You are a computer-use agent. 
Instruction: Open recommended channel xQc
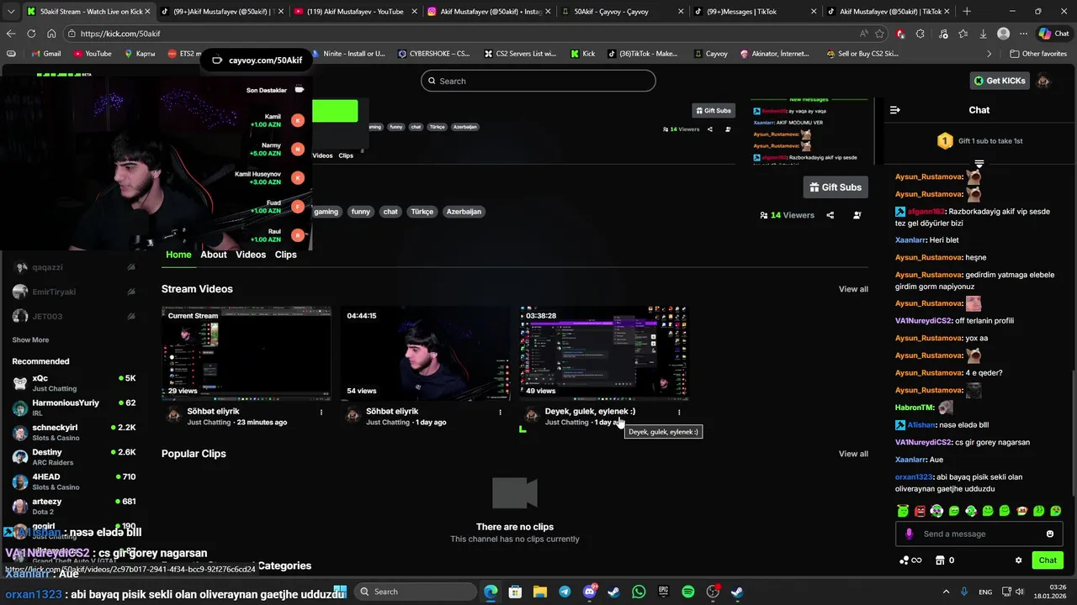click(74, 383)
